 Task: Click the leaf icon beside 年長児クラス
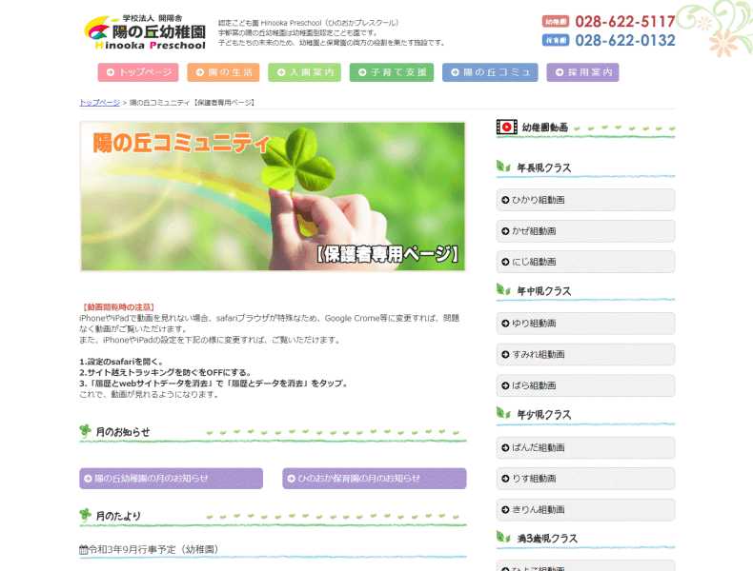(x=503, y=167)
